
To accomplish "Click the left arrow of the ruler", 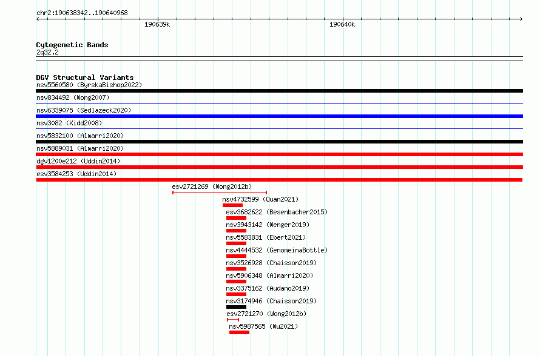I will [38, 19].
